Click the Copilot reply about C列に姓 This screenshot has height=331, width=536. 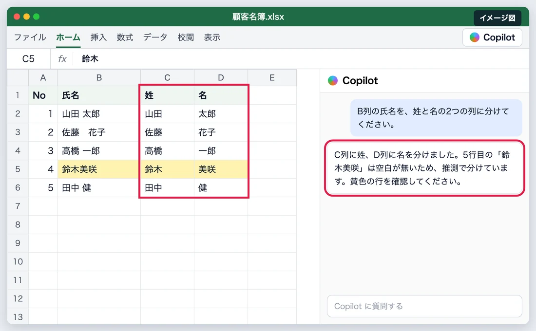pyautogui.click(x=424, y=168)
